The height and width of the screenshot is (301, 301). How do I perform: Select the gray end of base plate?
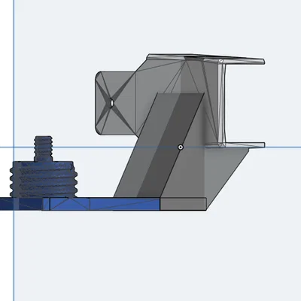(183, 204)
